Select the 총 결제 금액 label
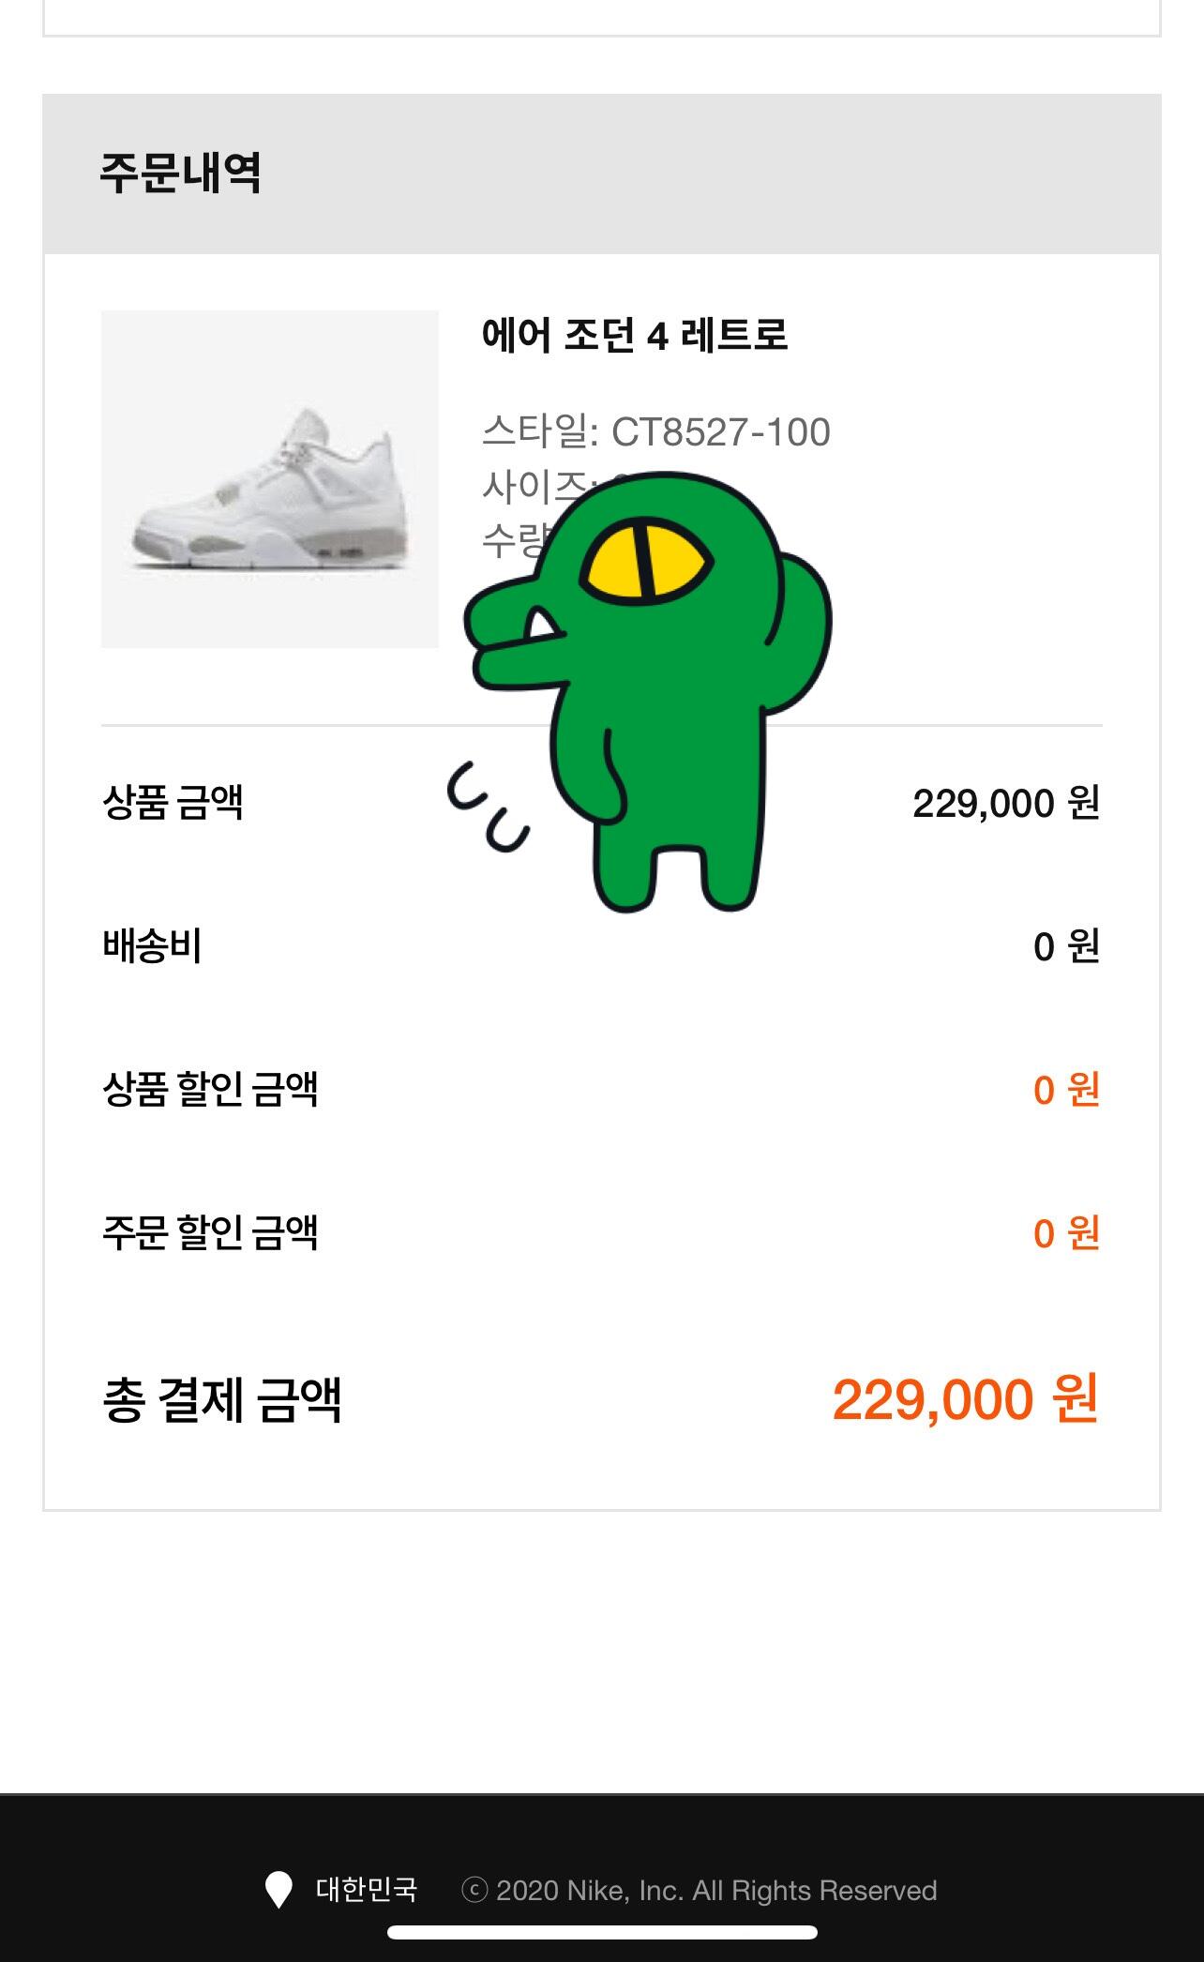 click(221, 1399)
